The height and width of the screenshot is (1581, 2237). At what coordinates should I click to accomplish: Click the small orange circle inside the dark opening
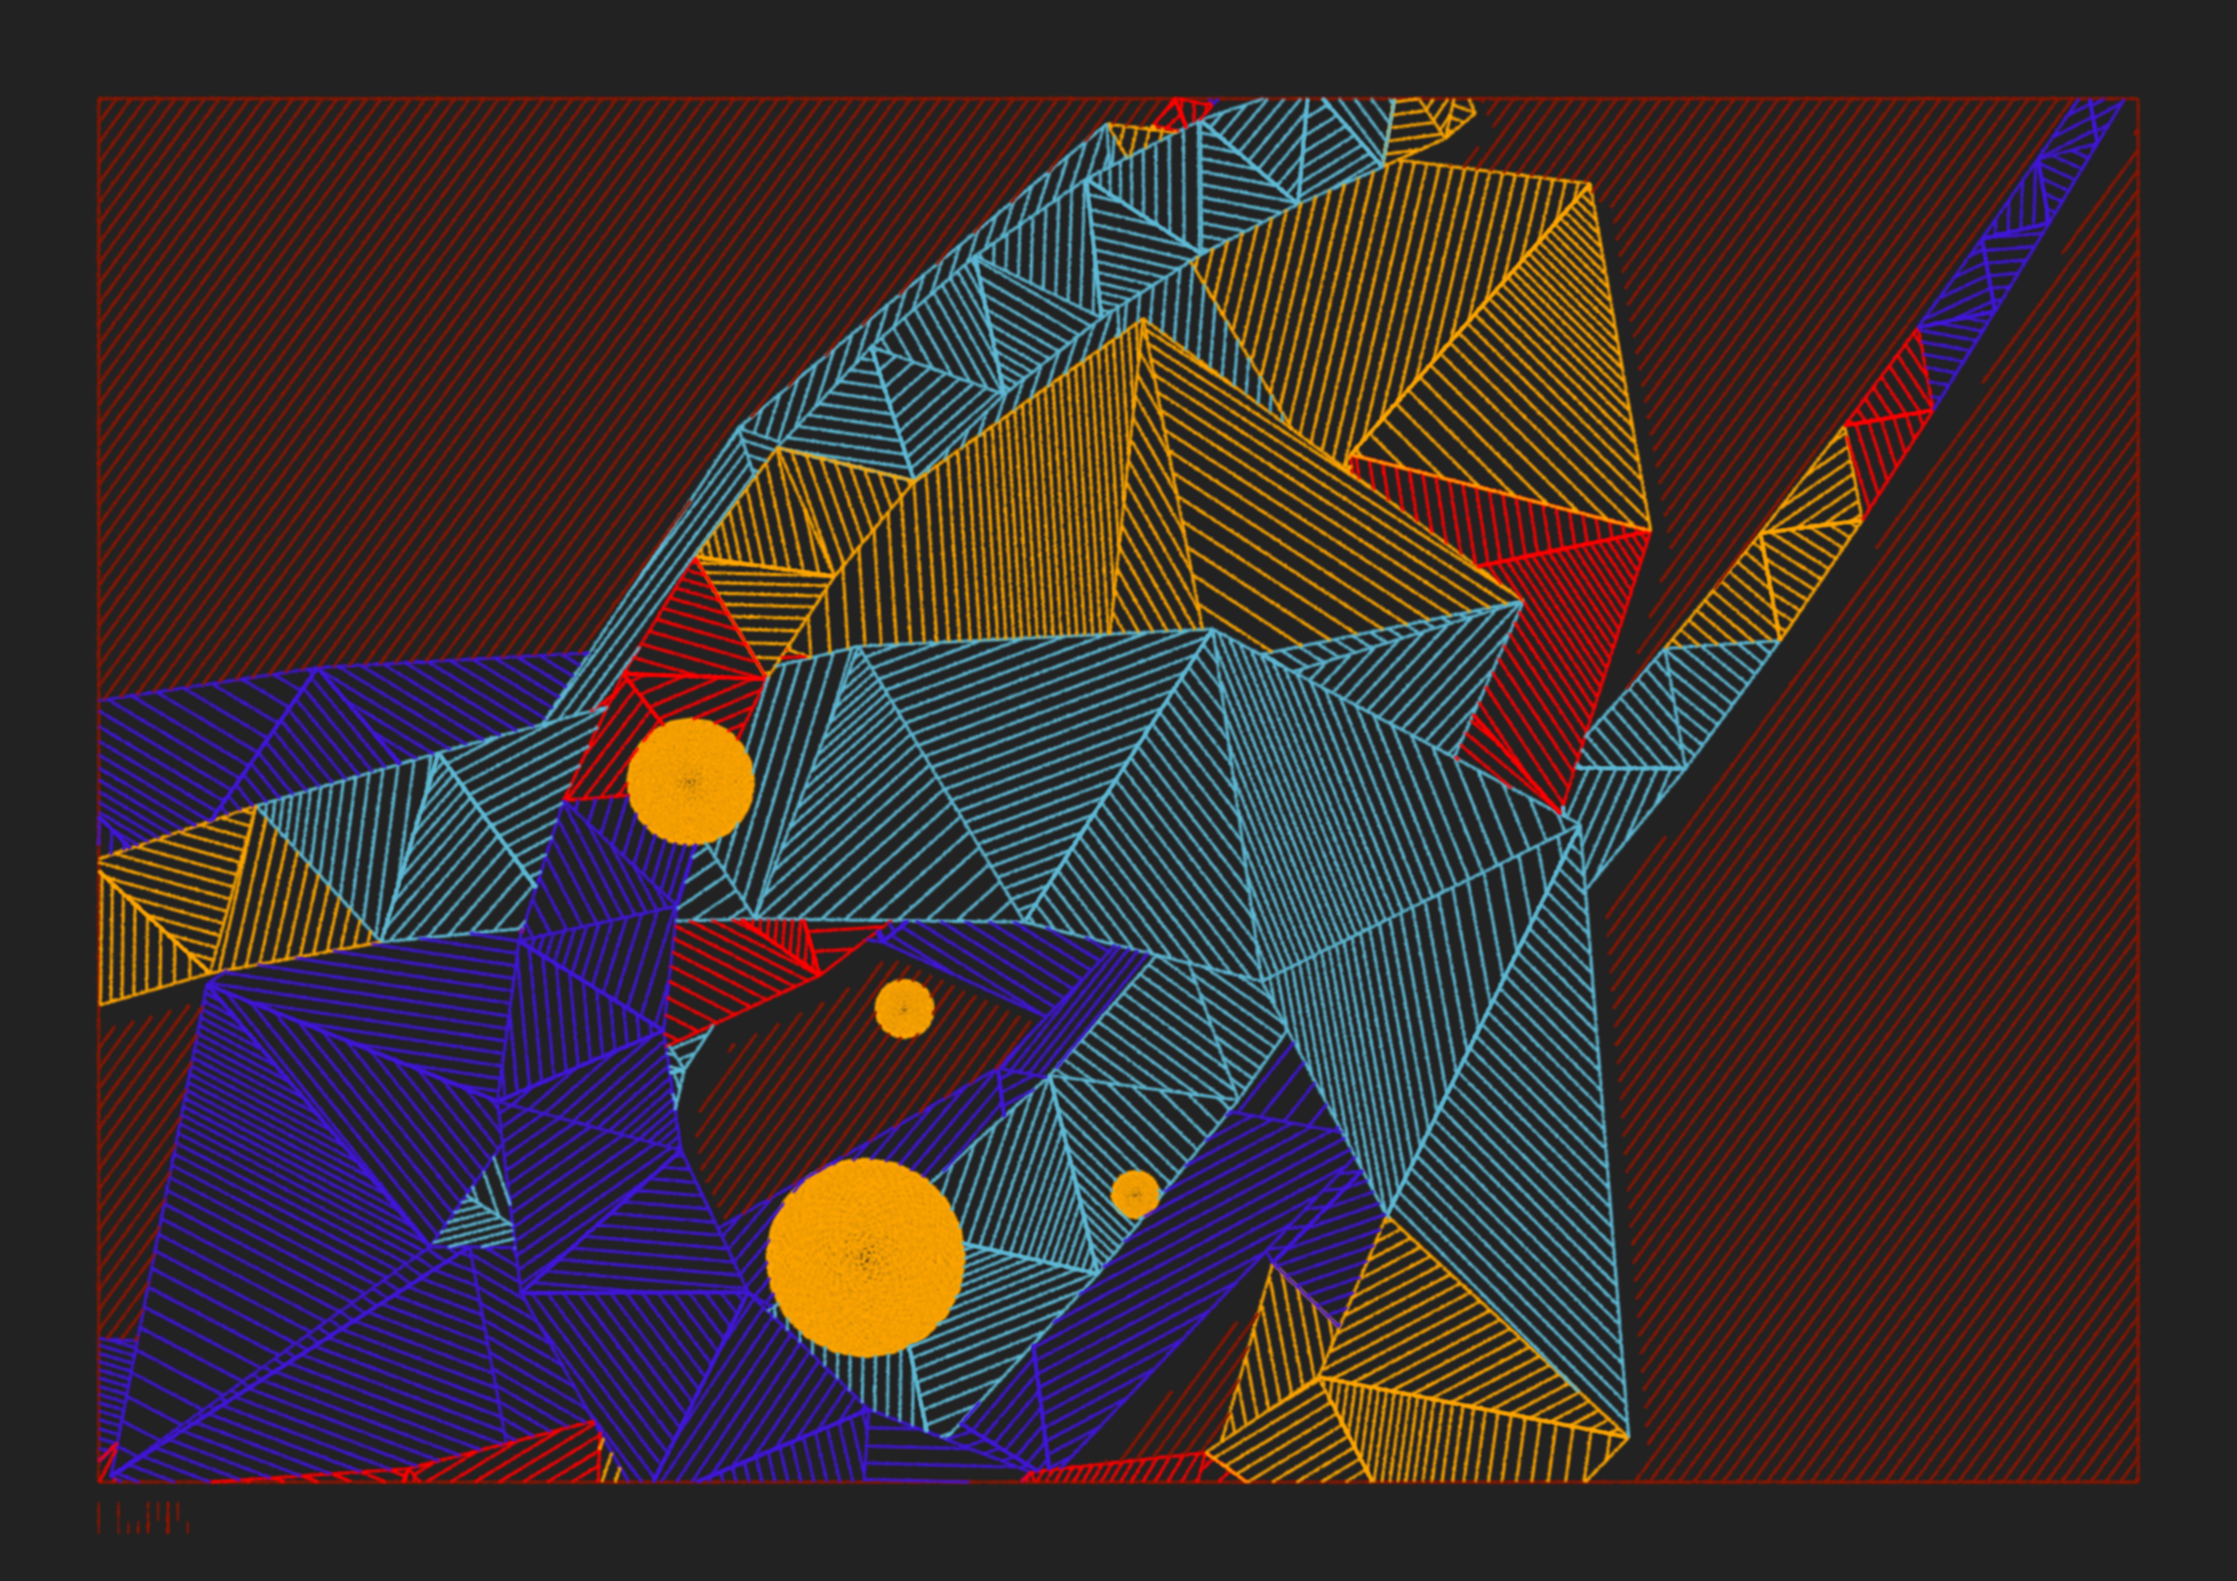click(903, 1009)
